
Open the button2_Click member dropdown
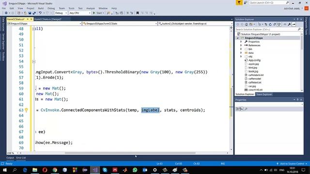196,24
